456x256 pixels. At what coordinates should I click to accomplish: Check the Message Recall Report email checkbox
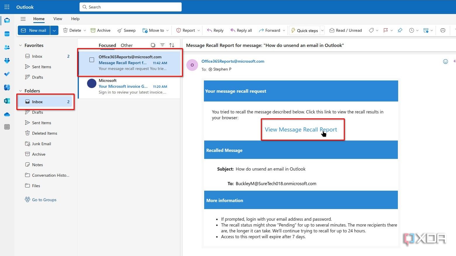click(x=92, y=59)
